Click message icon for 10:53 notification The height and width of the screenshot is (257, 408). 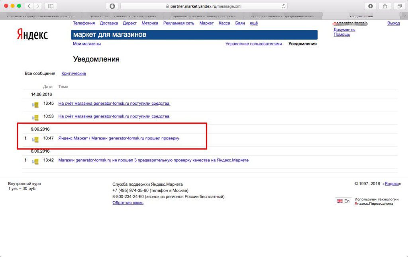tap(35, 118)
